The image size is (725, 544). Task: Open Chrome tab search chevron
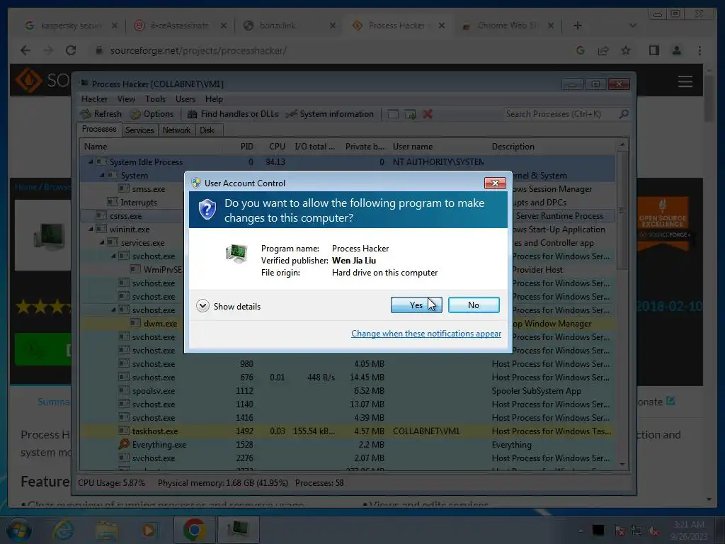coord(632,25)
